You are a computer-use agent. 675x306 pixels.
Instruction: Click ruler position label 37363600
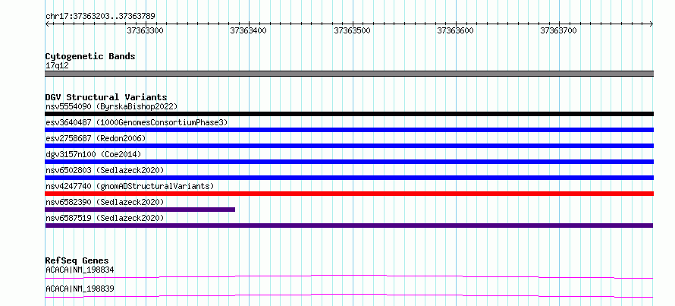[456, 30]
